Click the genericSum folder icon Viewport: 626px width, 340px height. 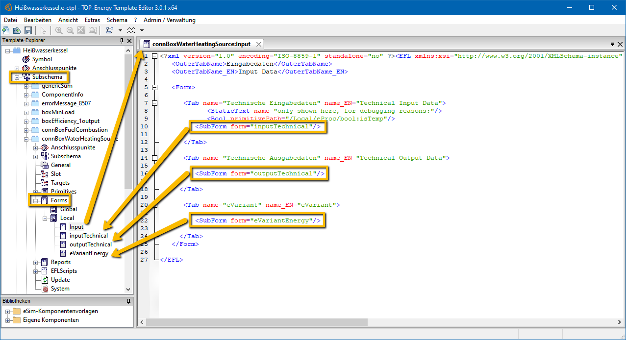(x=35, y=86)
